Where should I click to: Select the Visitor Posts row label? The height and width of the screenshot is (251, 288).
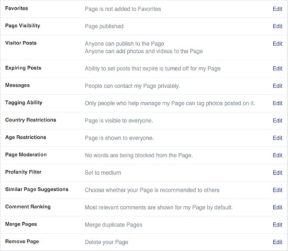pos(21,43)
